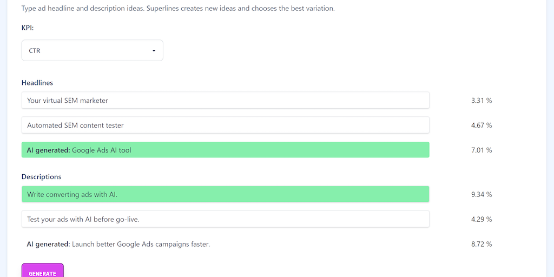Click the 3.31 % CTR value
The height and width of the screenshot is (277, 554).
(x=482, y=100)
